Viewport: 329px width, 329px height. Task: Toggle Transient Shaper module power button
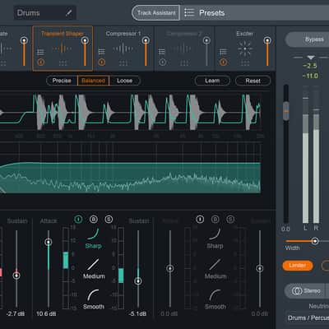click(x=40, y=63)
